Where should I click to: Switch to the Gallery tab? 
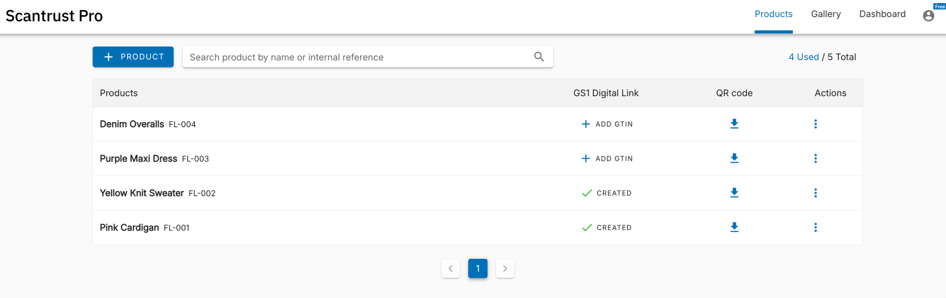tap(826, 14)
